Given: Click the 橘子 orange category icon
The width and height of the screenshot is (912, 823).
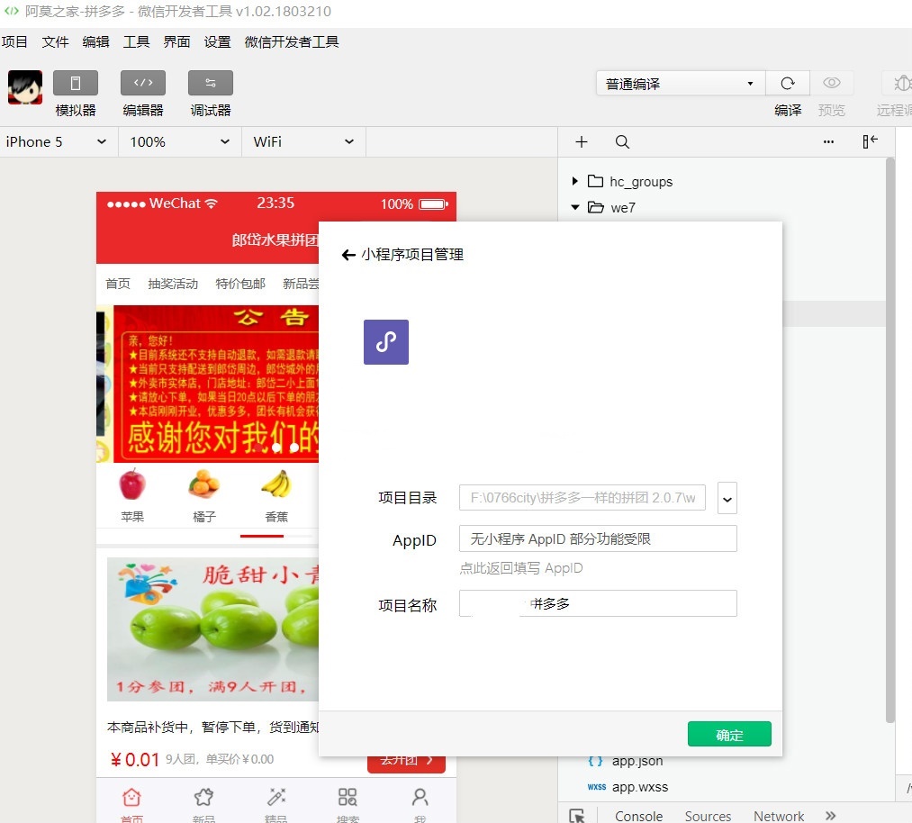Looking at the screenshot, I should click(x=204, y=484).
